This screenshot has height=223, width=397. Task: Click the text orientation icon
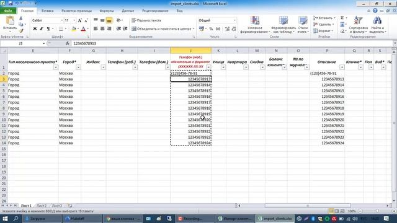pyautogui.click(x=119, y=20)
